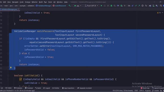This screenshot has width=164, height=92.
Task: Open the app run configuration dropdown
Action: (x=78, y=6)
